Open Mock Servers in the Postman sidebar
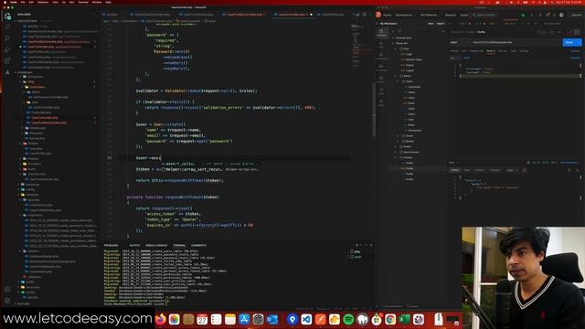This screenshot has width=585, height=329. coord(381,68)
